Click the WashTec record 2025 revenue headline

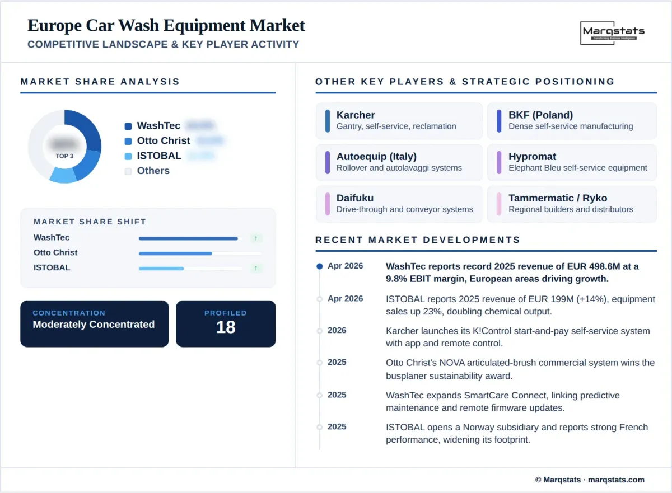coord(512,273)
